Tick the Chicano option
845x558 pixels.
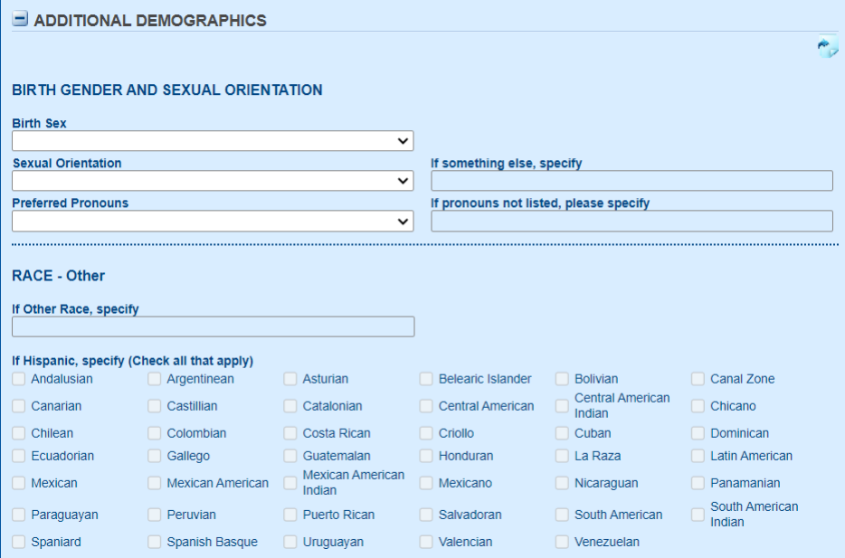(698, 406)
